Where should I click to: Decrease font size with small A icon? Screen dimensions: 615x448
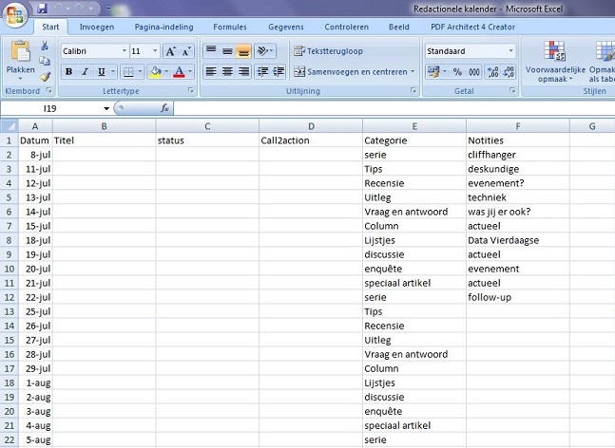[x=186, y=51]
